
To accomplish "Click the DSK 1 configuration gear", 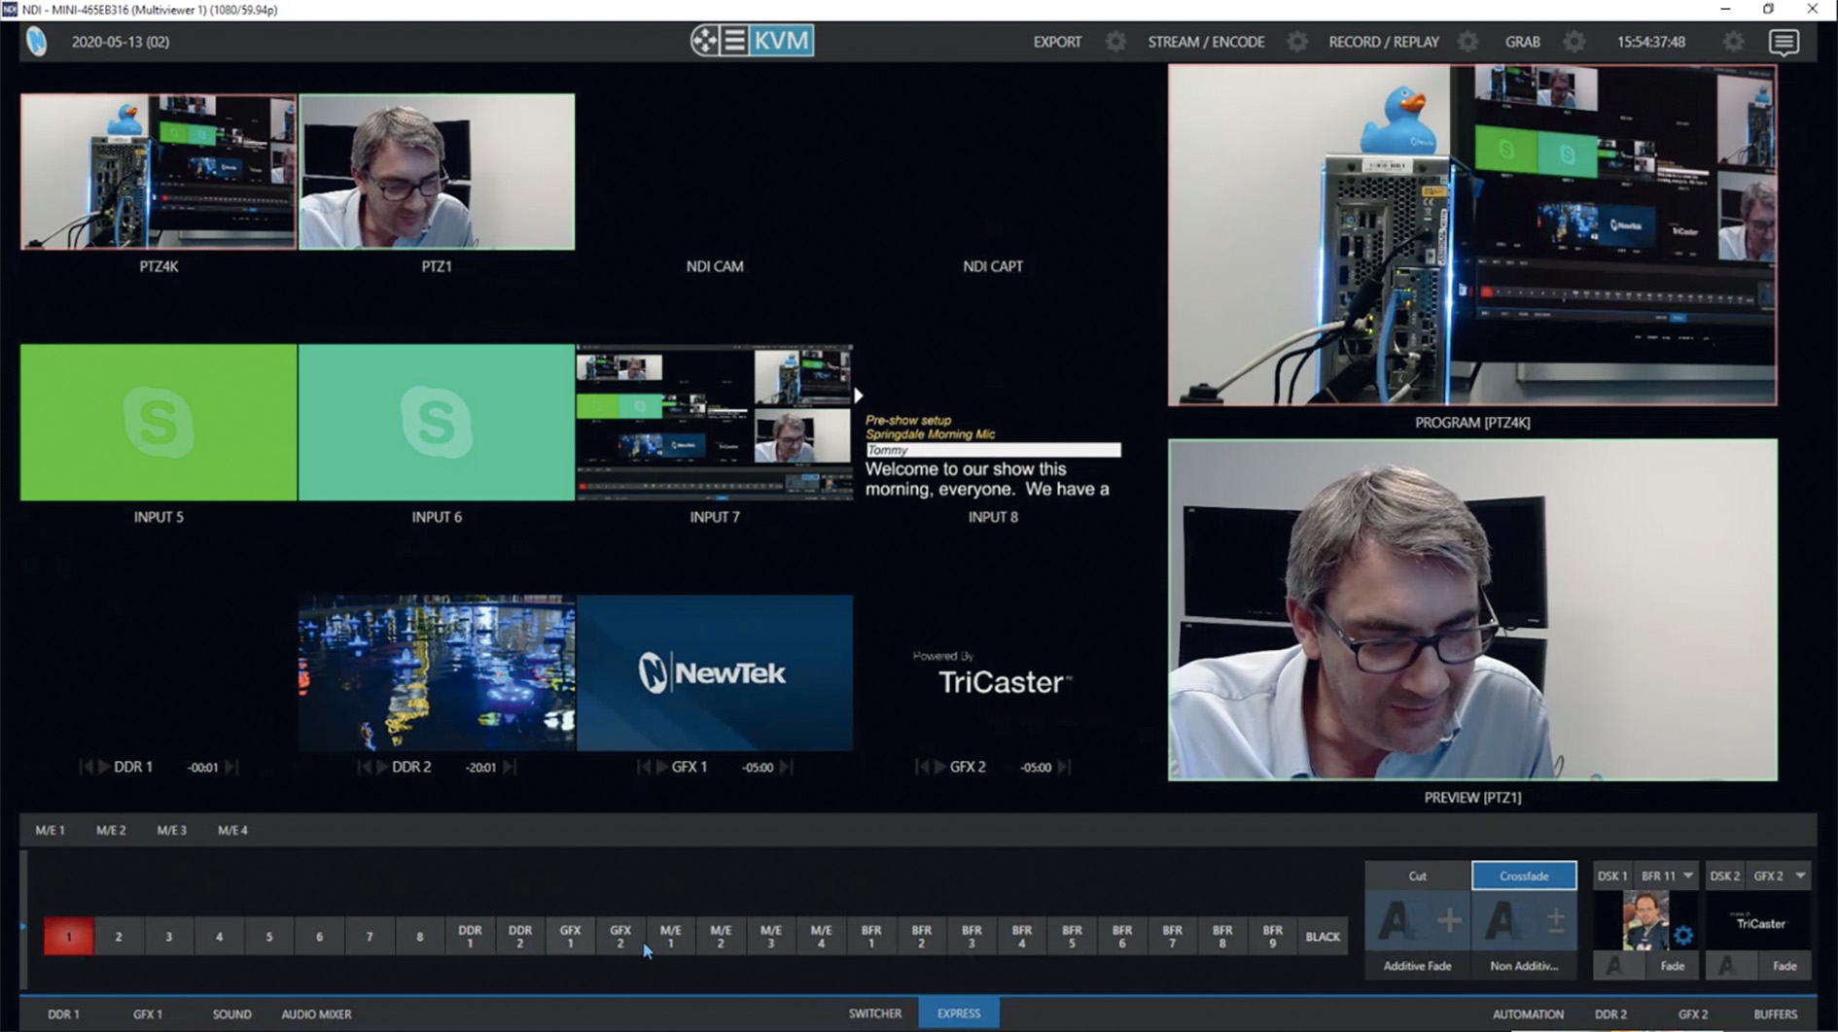I will coord(1683,936).
